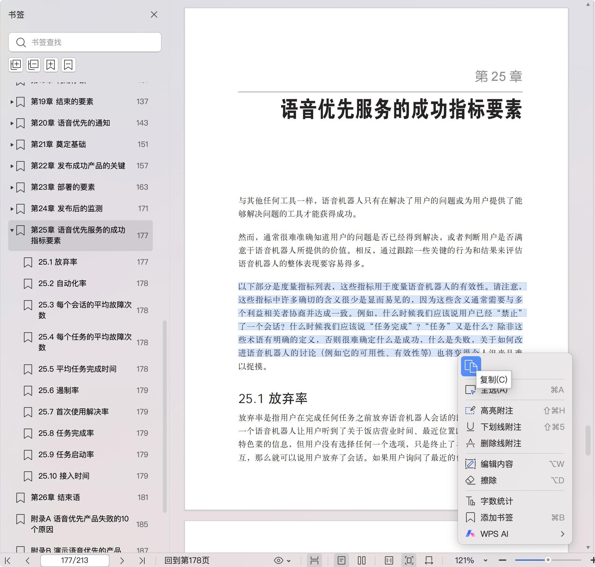Click the zoom slider handle
The image size is (595, 567).
(x=548, y=560)
